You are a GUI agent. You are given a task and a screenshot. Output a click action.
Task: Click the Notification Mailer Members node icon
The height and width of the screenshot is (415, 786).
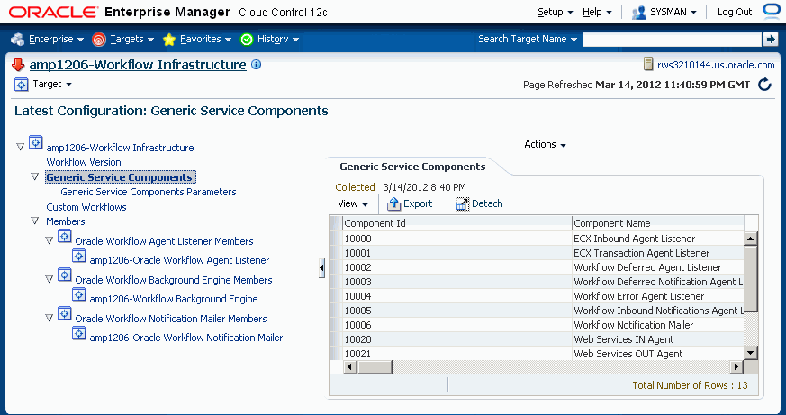click(x=65, y=313)
